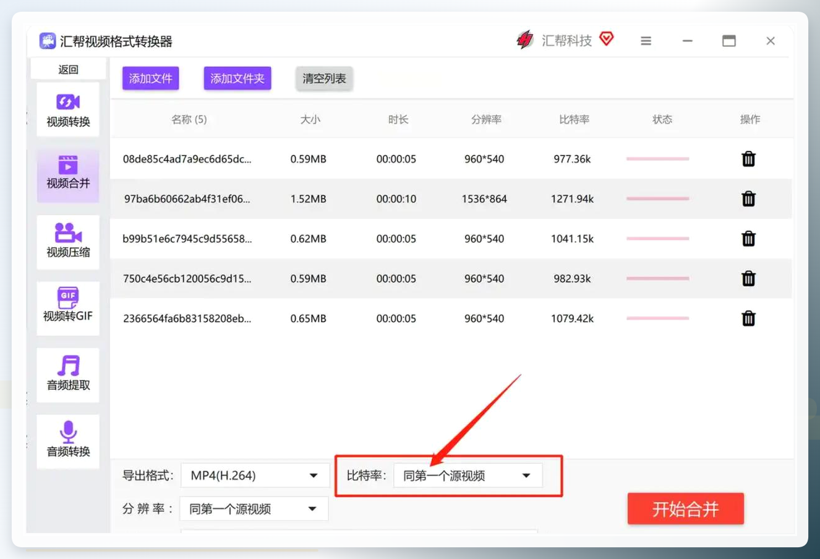Delete the 08de85c4ad7a9ec6d65dc file row
Image resolution: width=820 pixels, height=559 pixels.
[x=748, y=159]
